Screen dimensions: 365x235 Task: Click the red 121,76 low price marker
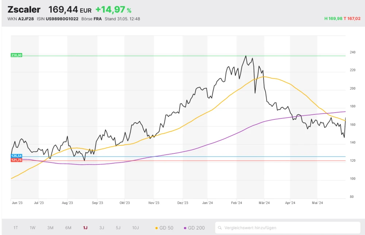[17, 160]
